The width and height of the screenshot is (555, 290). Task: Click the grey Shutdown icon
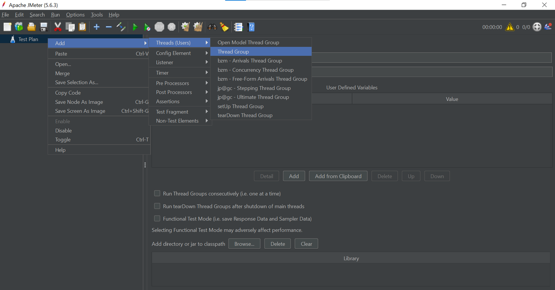172,27
